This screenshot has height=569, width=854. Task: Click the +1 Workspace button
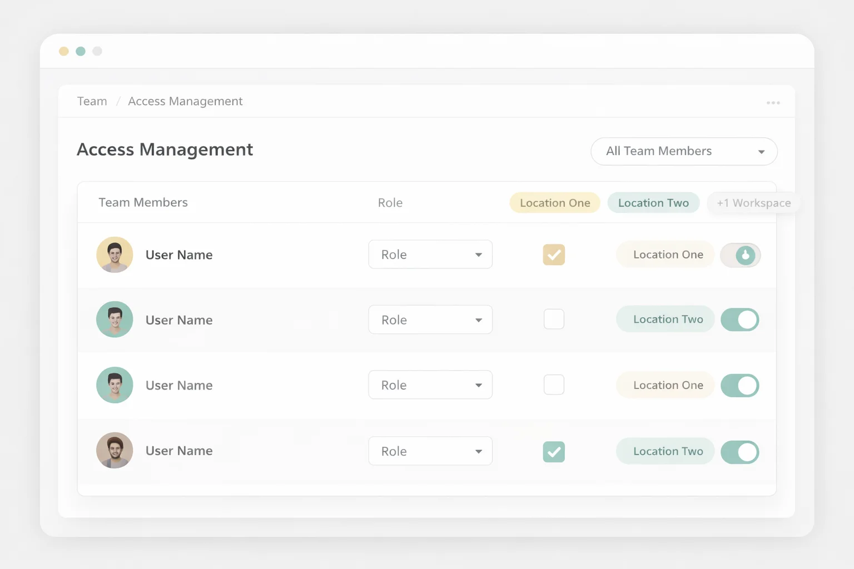(753, 203)
